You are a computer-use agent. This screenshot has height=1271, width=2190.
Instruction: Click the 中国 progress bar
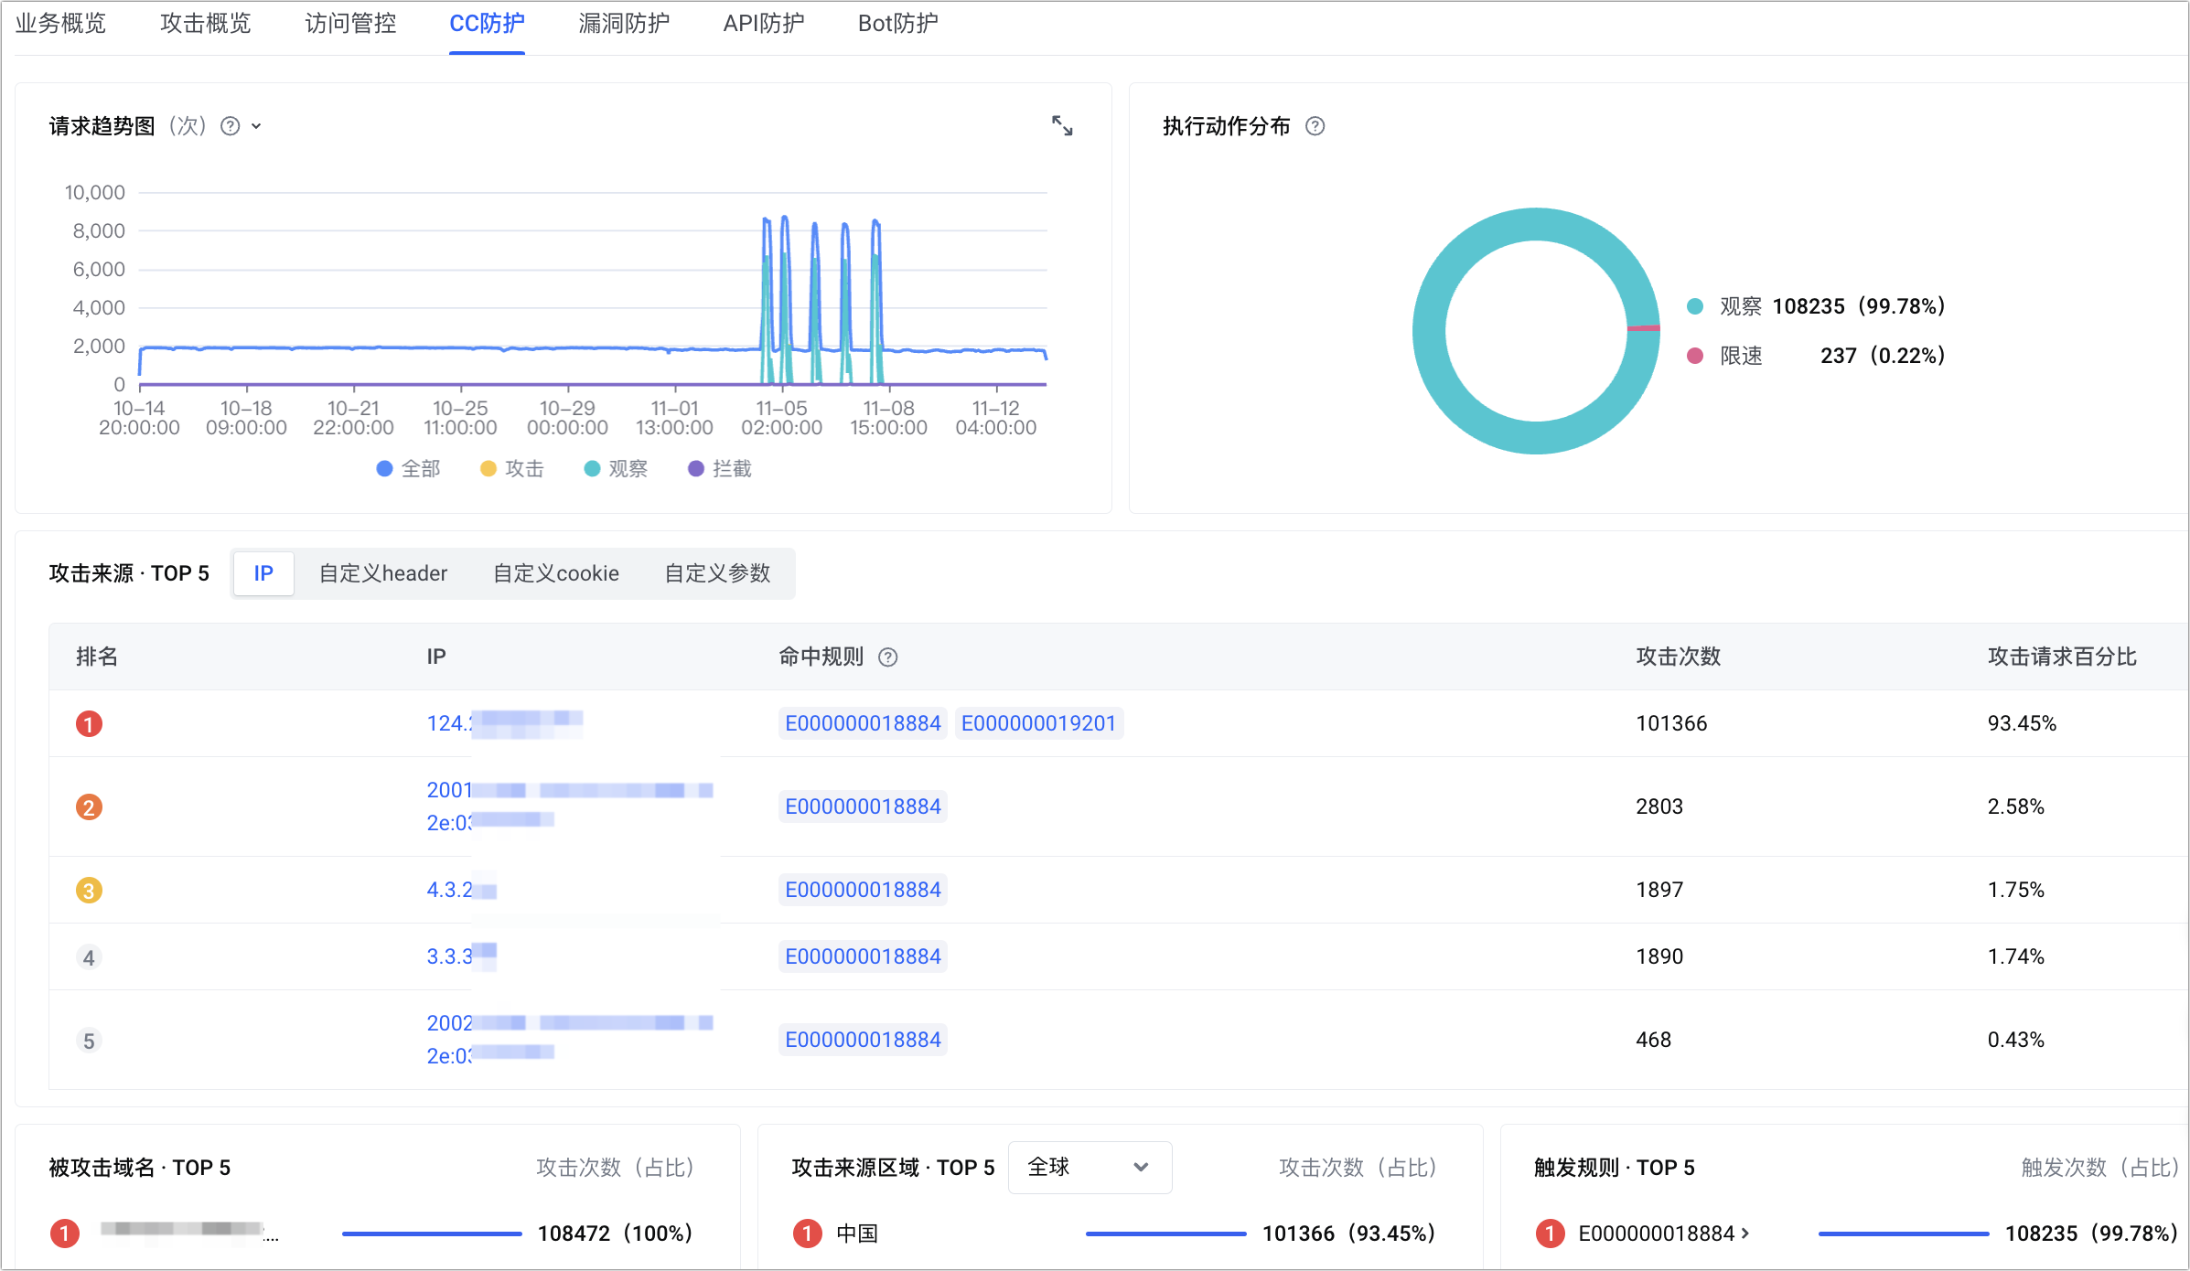click(x=1166, y=1234)
